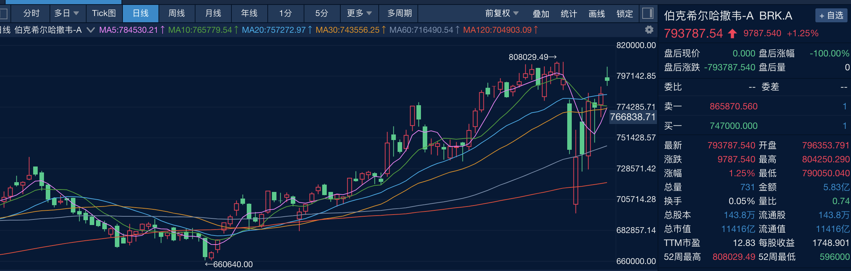Click the 52周最高 value 808029.49
The width and height of the screenshot is (851, 271).
coord(734,257)
